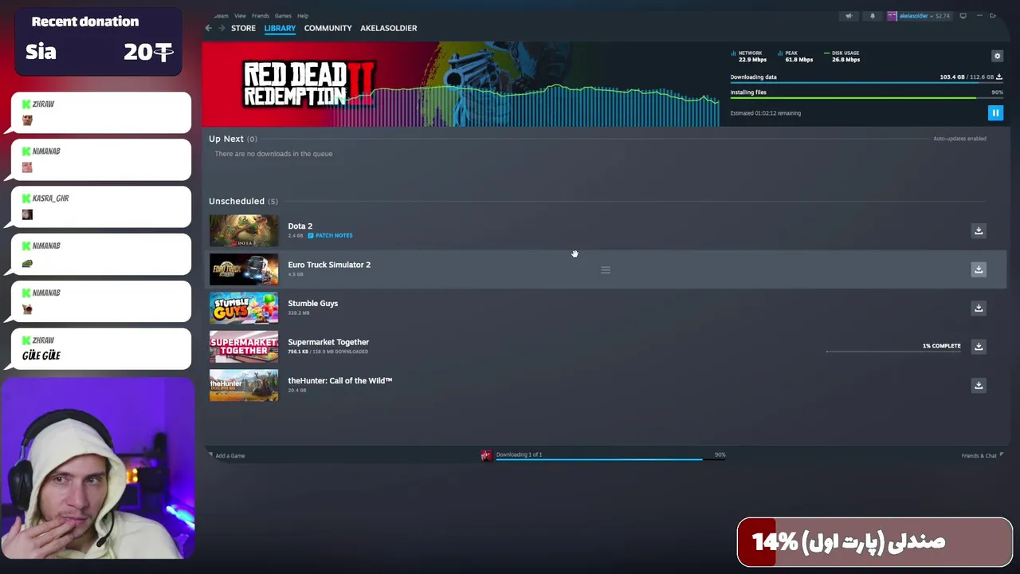Image resolution: width=1020 pixels, height=574 pixels.
Task: Open the AKELASOLDIER profile tab
Action: pos(388,28)
